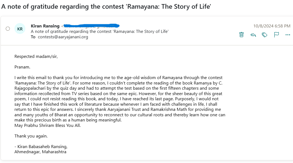The image size is (293, 163).
Task: Open sender name Kiran Ransing
Action: (45, 26)
